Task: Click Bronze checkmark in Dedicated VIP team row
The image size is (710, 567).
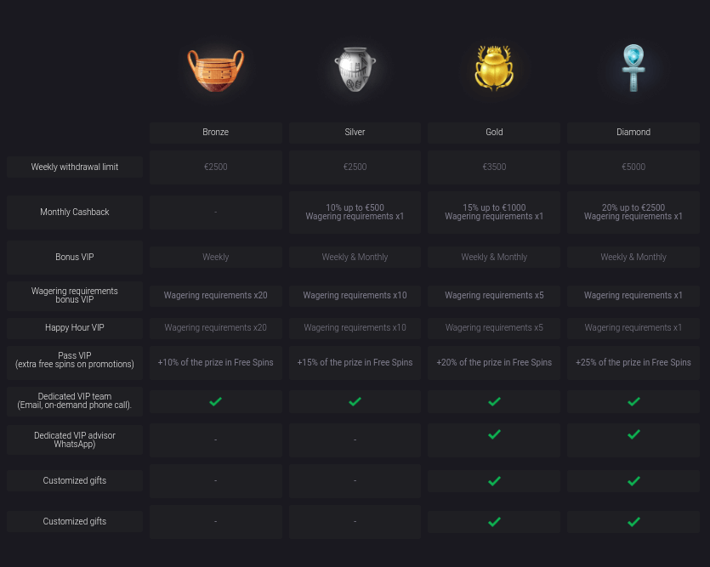Action: (216, 401)
